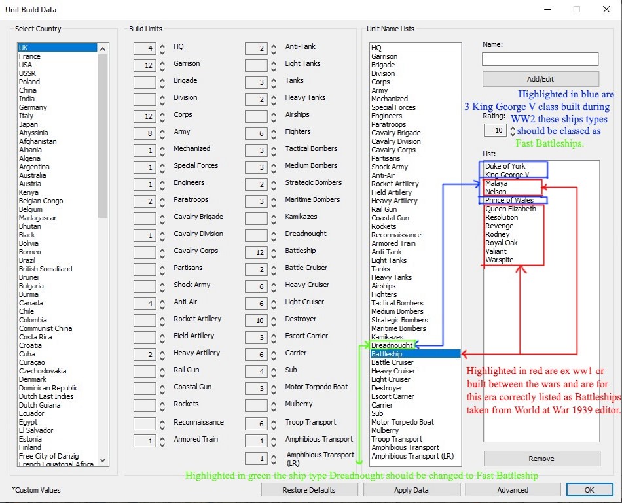Select Battleship in Unit Name Lists

tap(415, 354)
